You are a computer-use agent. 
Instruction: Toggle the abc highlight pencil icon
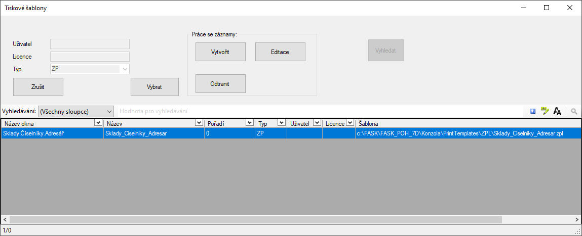[545, 111]
